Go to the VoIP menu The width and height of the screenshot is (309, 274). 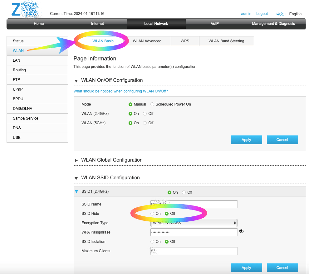coord(214,23)
